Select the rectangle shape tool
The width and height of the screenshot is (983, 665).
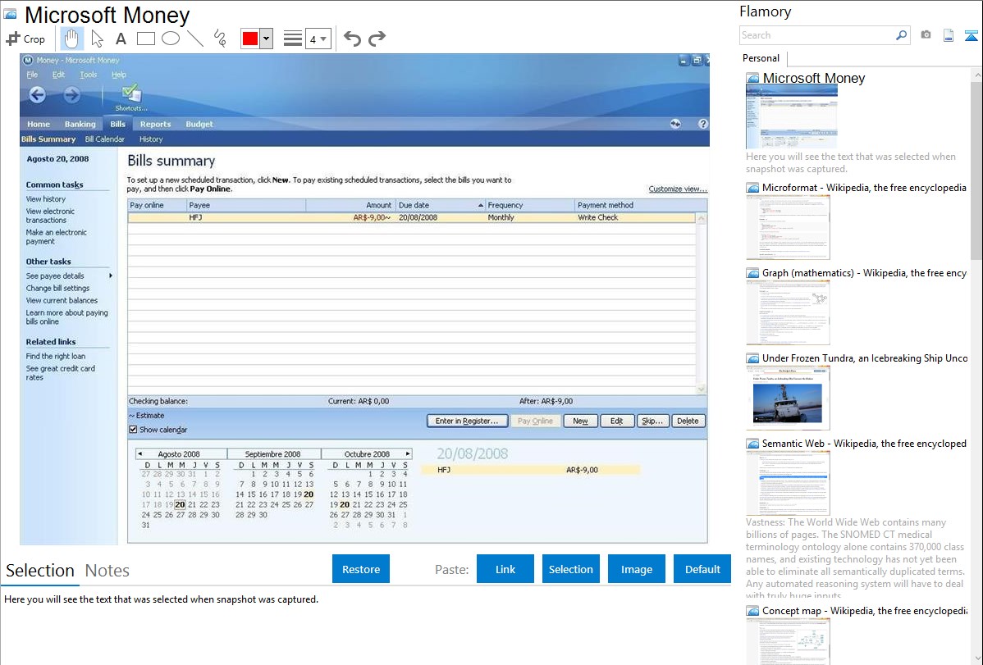[146, 39]
